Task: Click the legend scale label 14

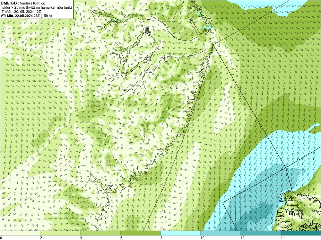Action: tap(282, 238)
